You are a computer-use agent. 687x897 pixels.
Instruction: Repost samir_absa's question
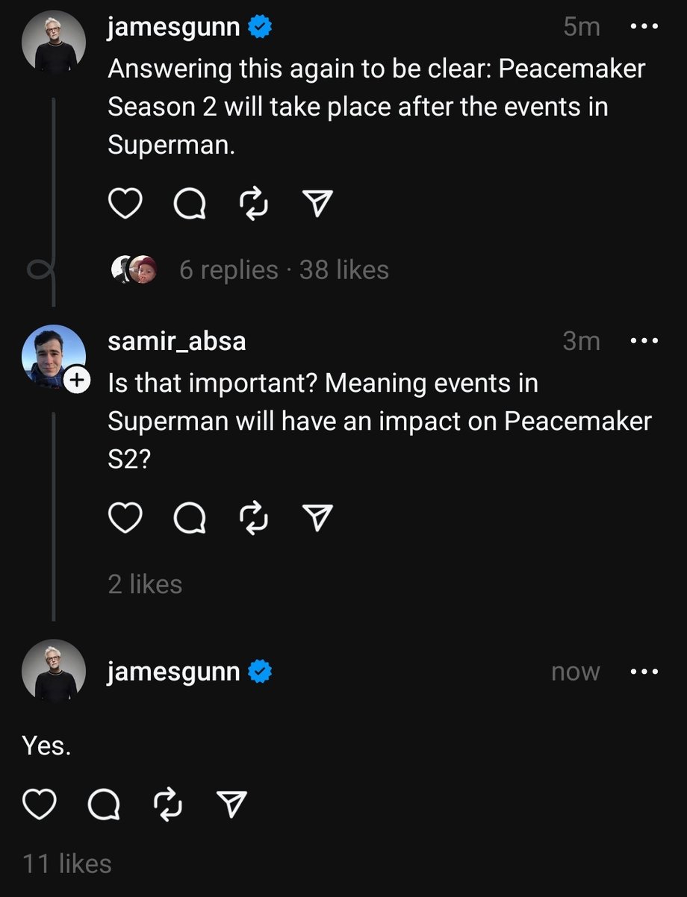coord(253,518)
